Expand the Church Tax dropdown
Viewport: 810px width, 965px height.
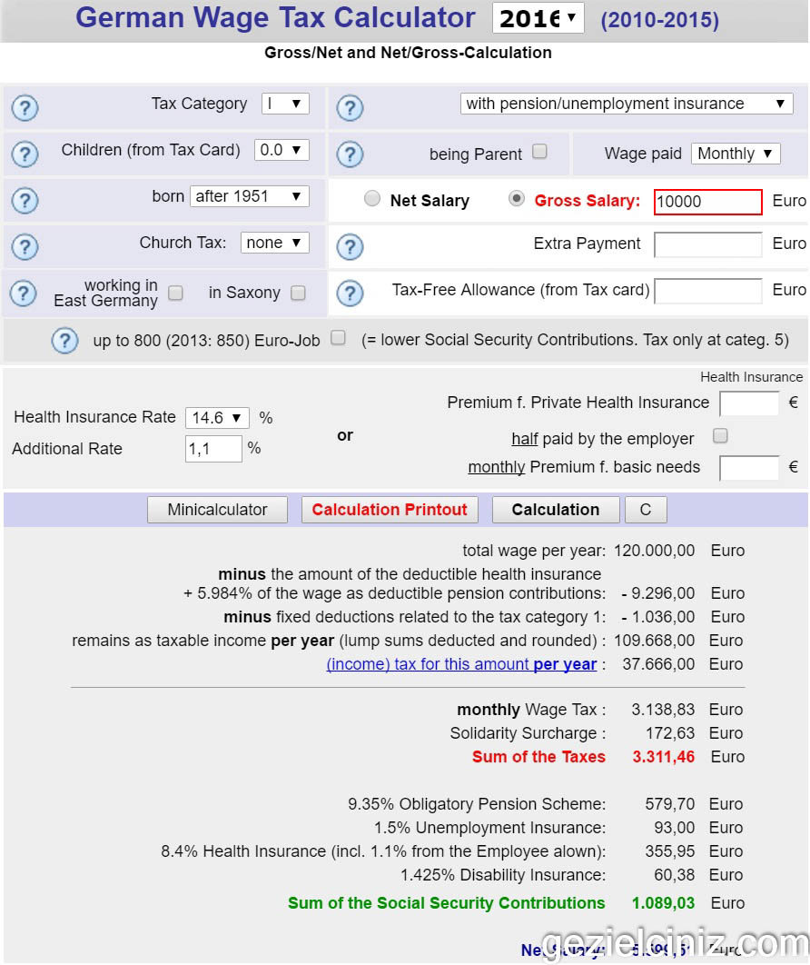tap(275, 243)
